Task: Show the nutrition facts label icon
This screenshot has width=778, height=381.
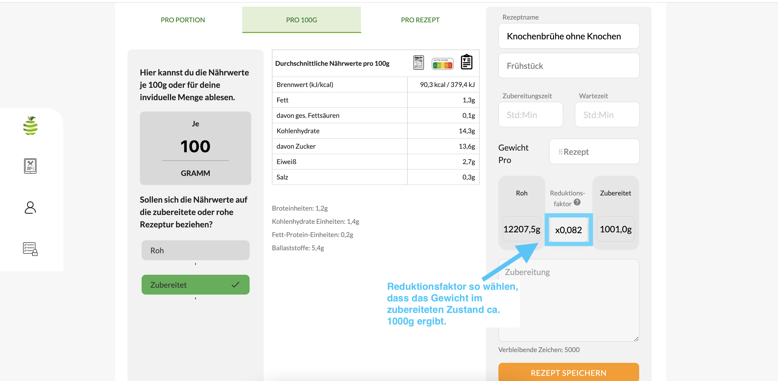Action: tap(418, 63)
